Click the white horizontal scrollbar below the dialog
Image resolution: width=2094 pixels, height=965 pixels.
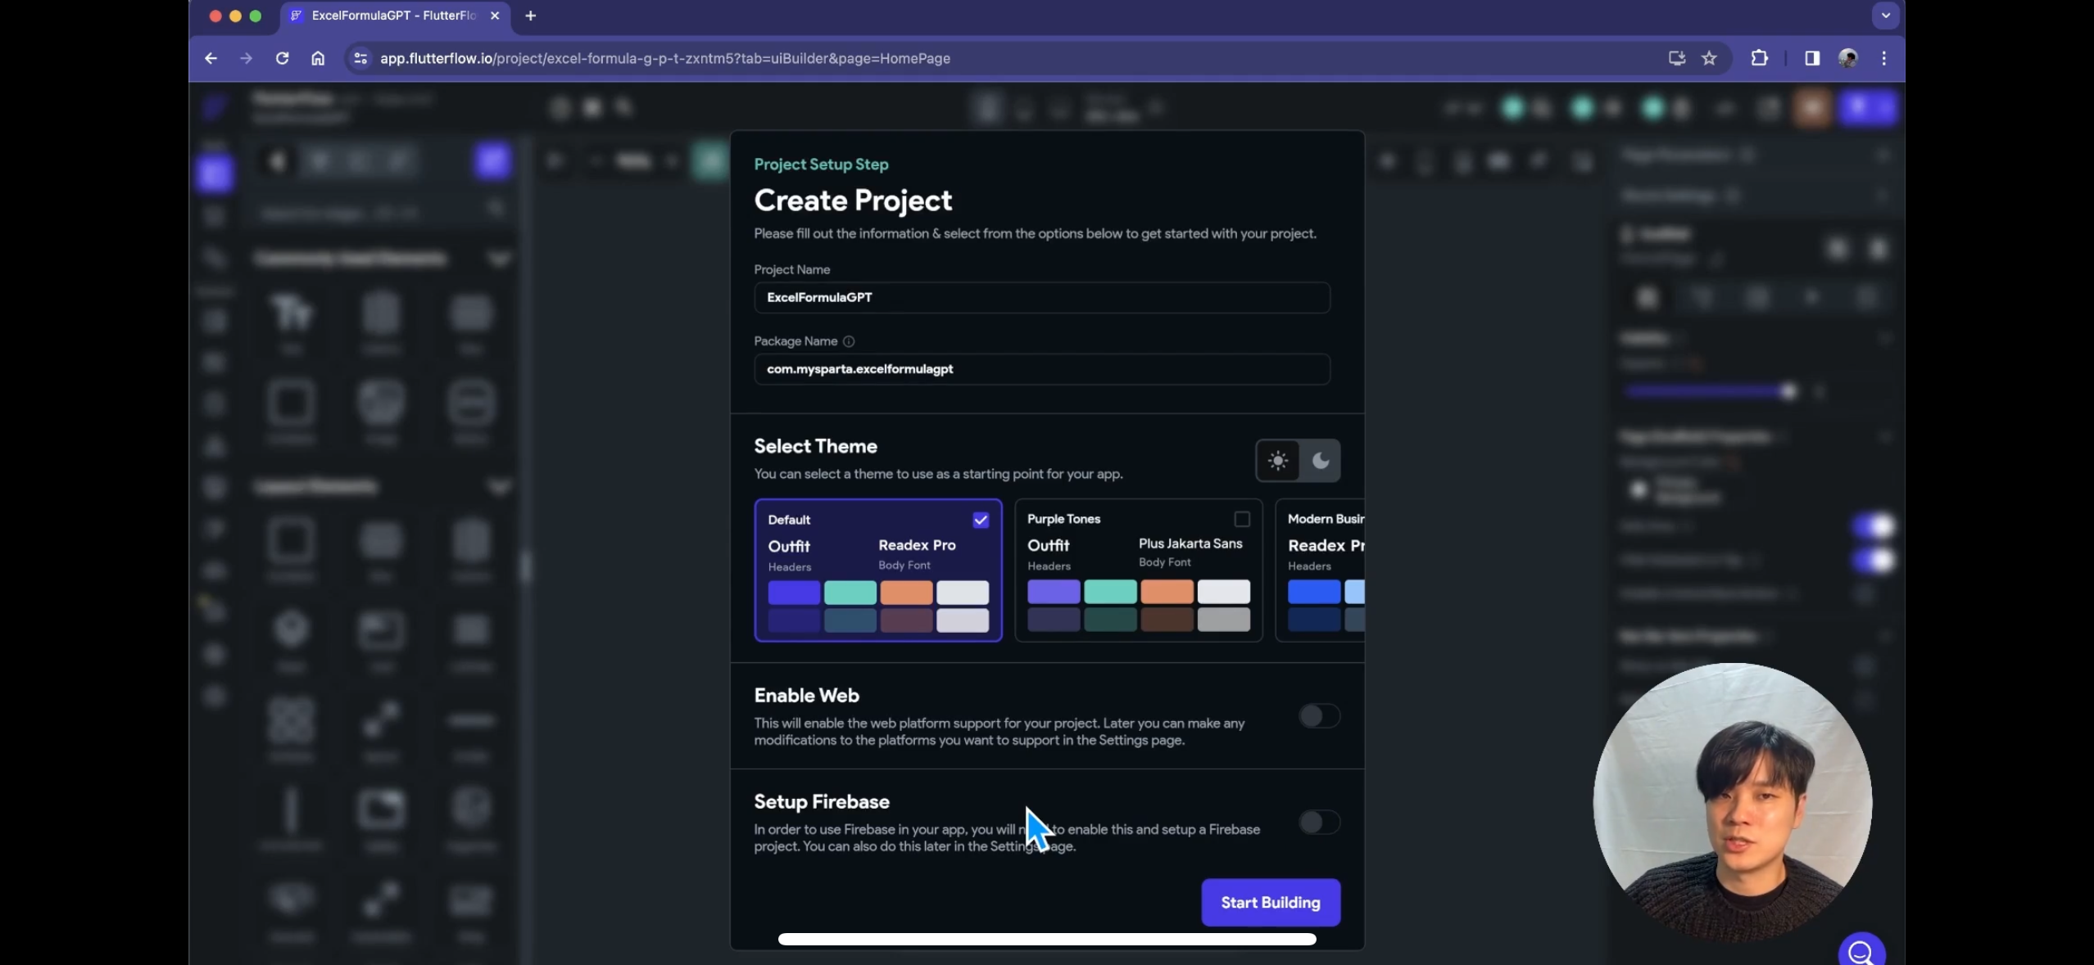pyautogui.click(x=1047, y=939)
